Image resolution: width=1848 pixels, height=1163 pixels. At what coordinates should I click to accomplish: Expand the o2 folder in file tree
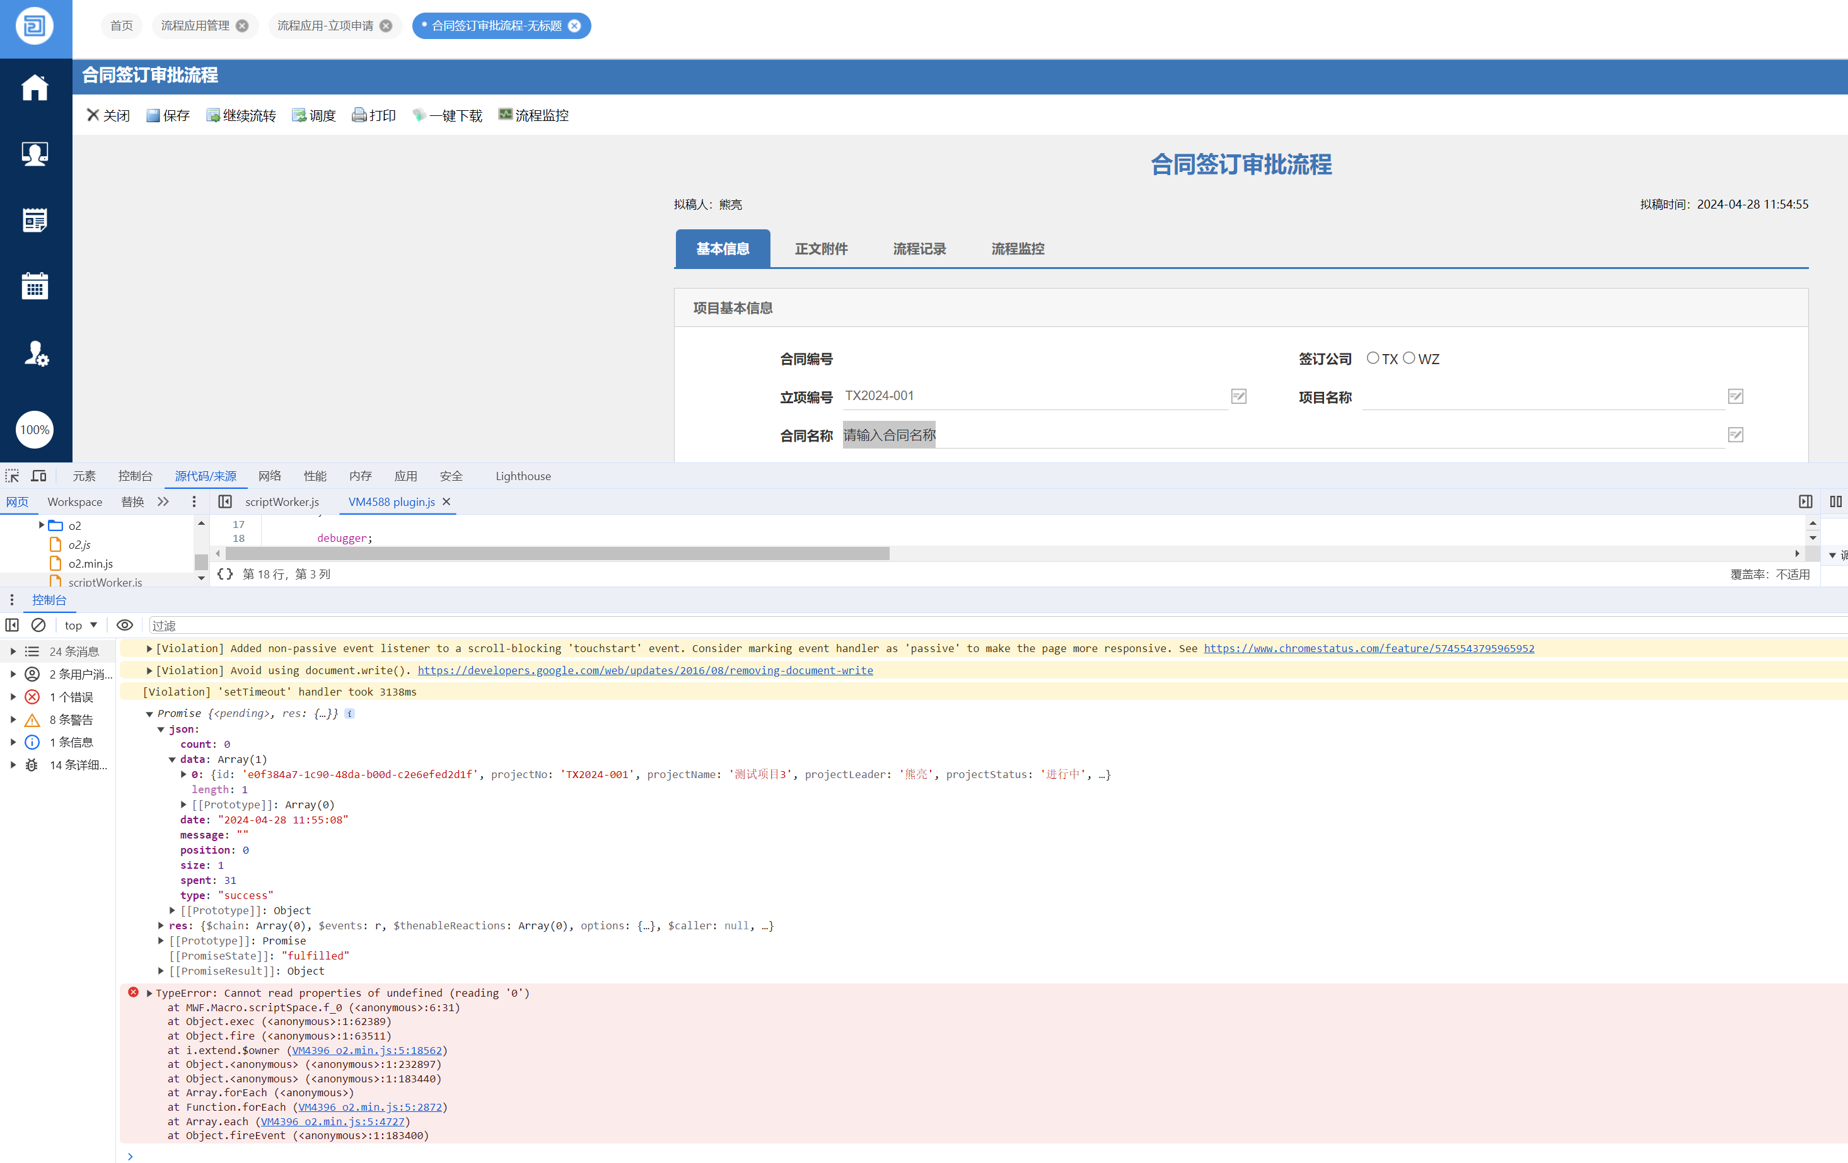pos(42,525)
